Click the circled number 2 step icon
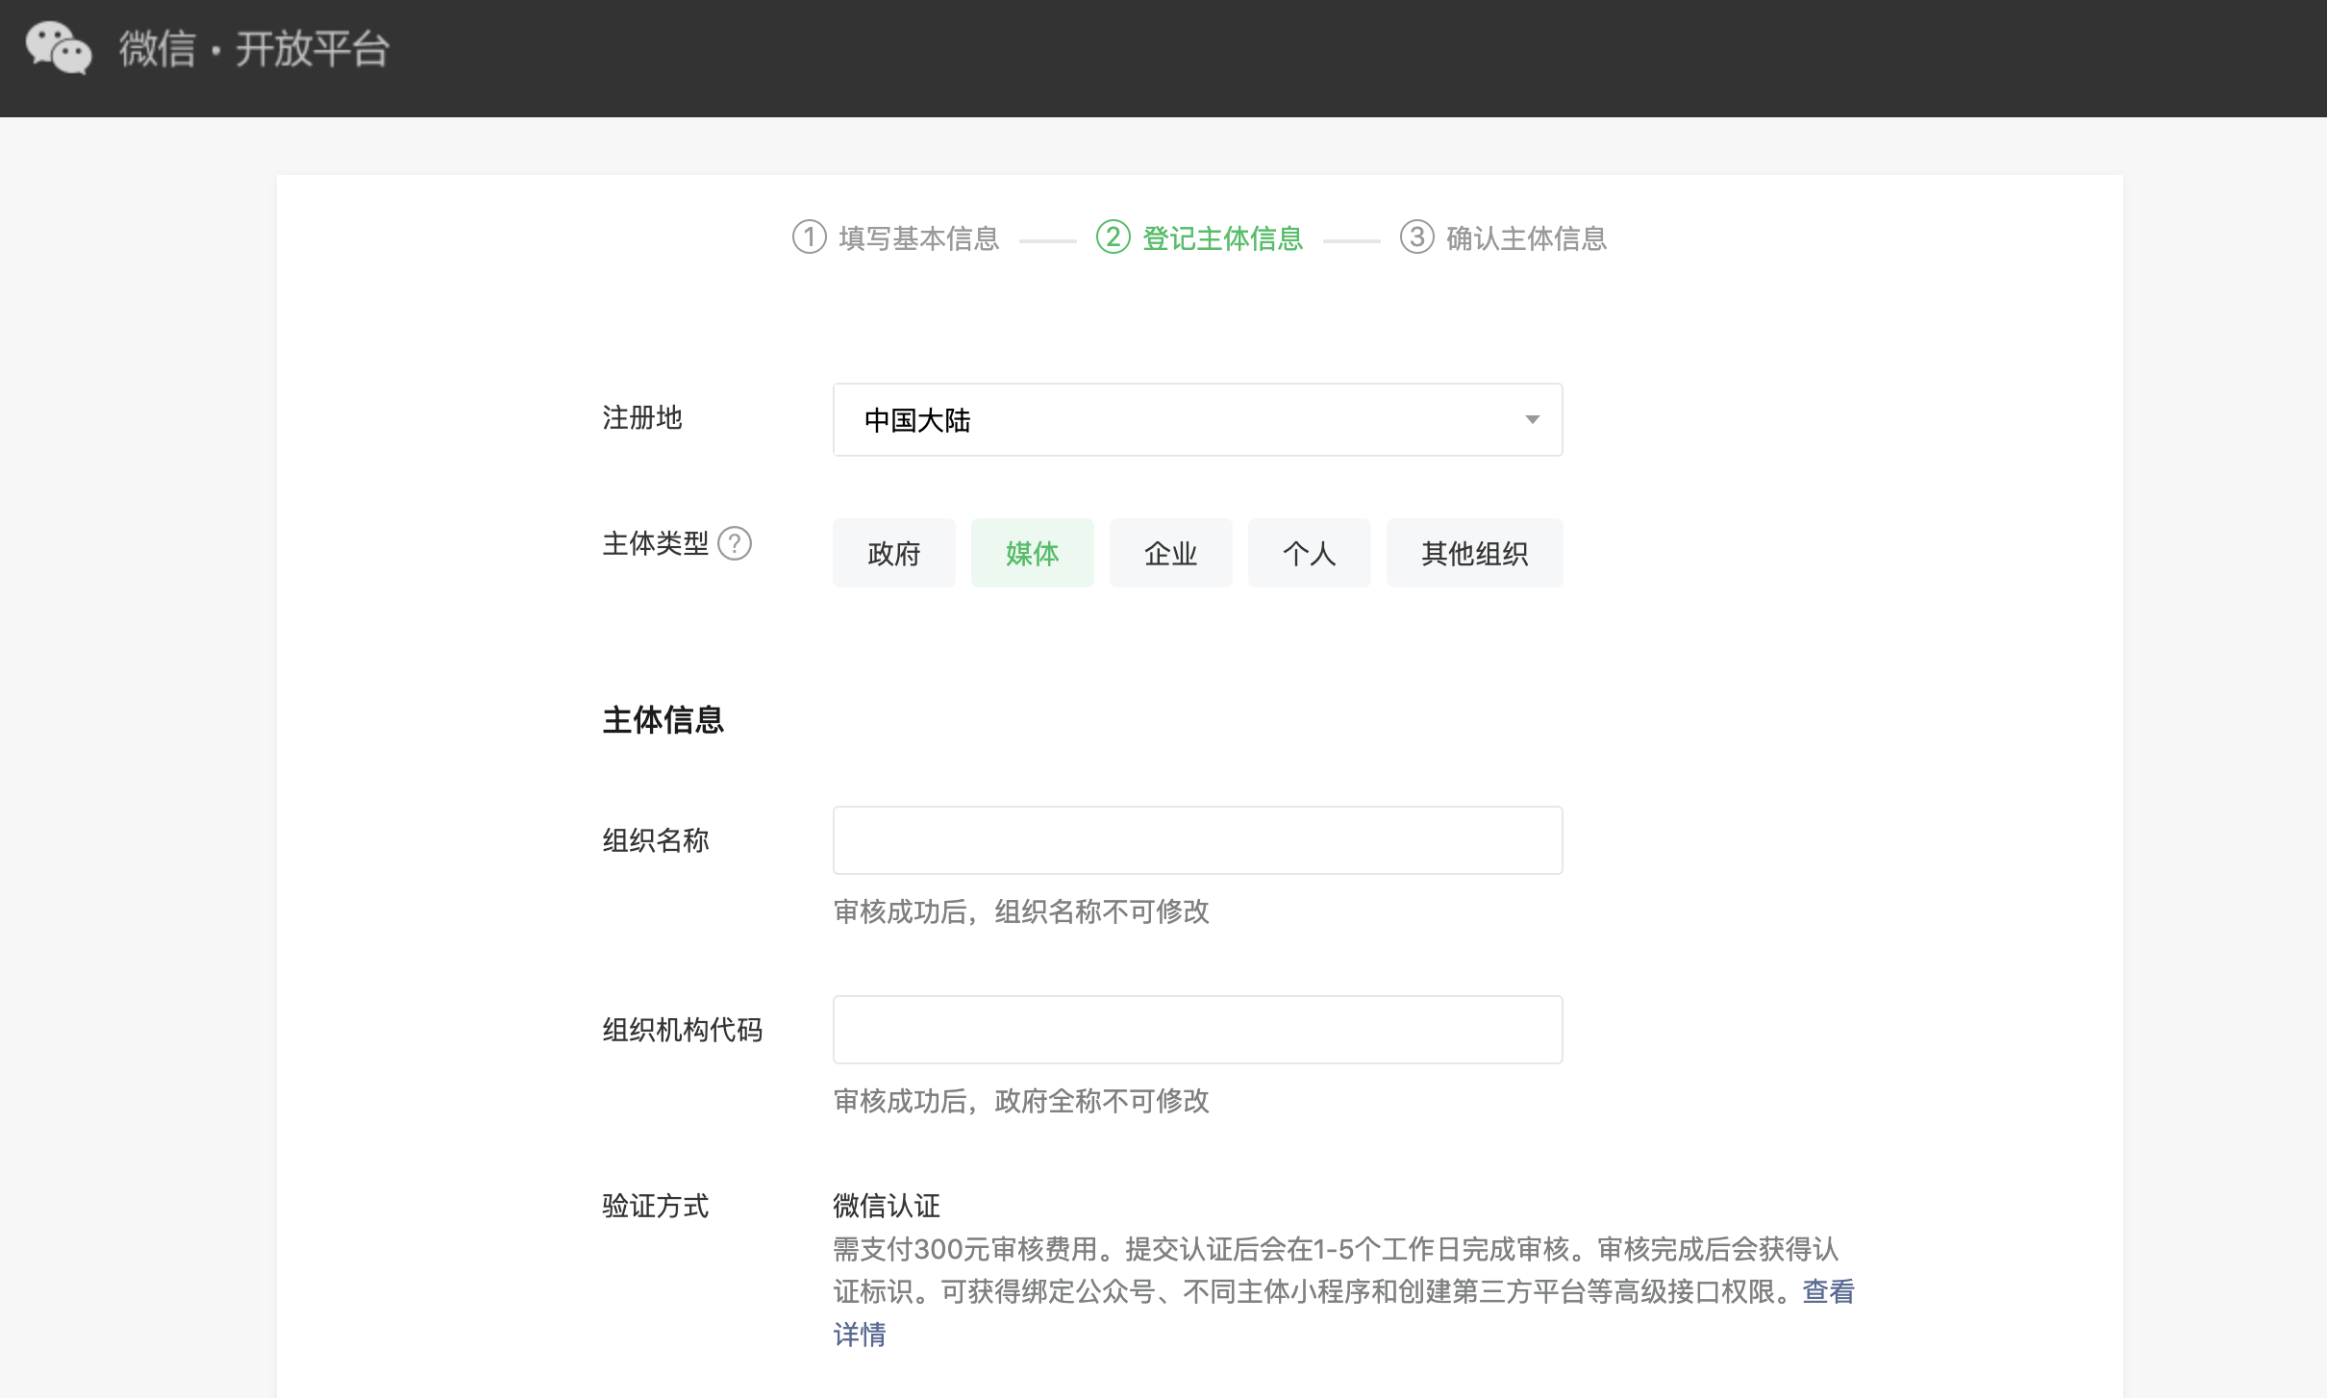 (x=1113, y=237)
